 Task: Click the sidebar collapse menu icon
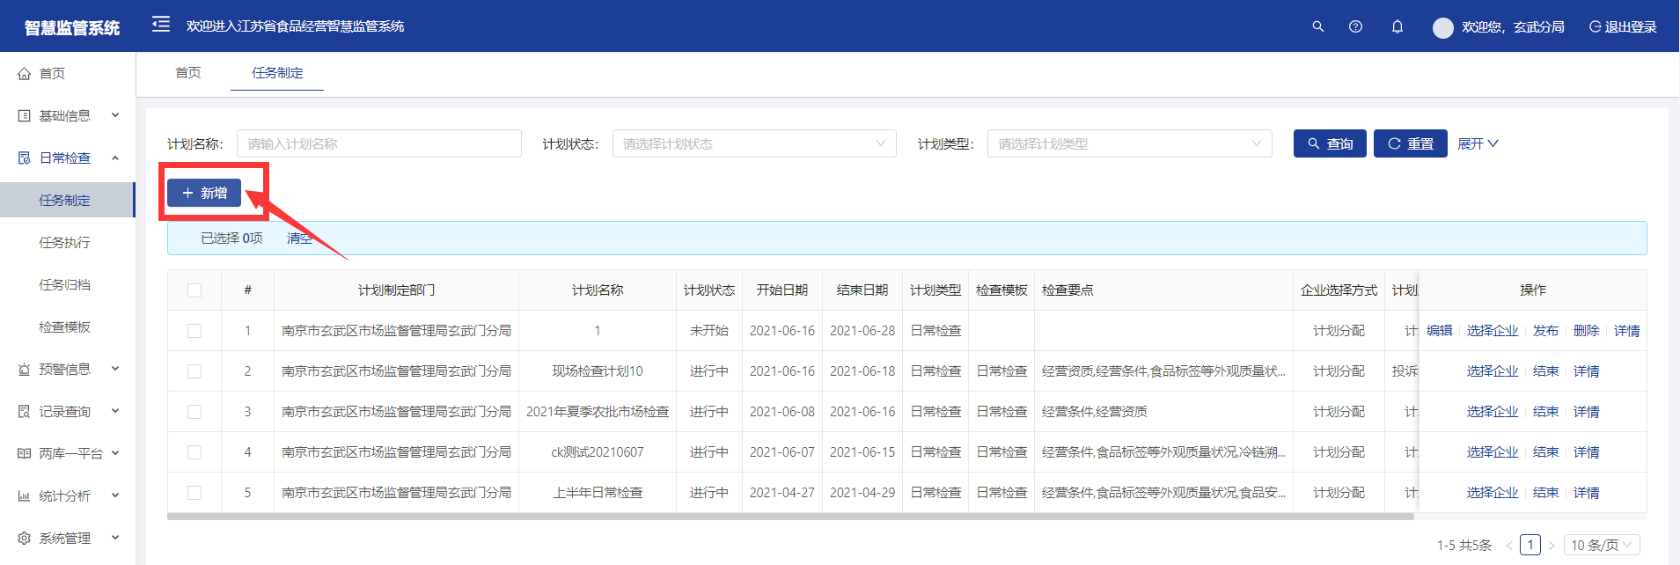click(x=160, y=25)
